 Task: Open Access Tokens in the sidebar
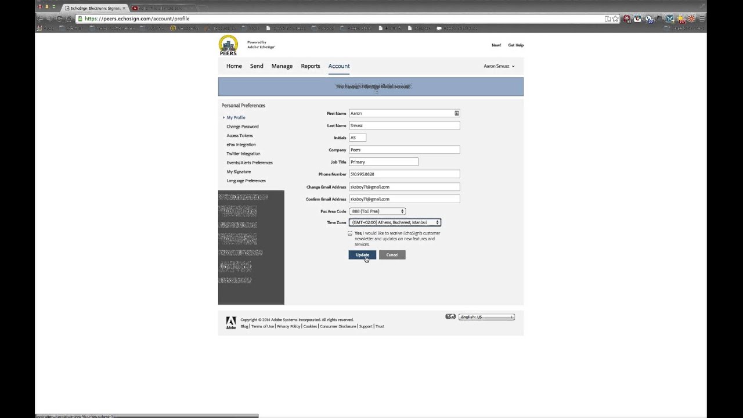(240, 136)
